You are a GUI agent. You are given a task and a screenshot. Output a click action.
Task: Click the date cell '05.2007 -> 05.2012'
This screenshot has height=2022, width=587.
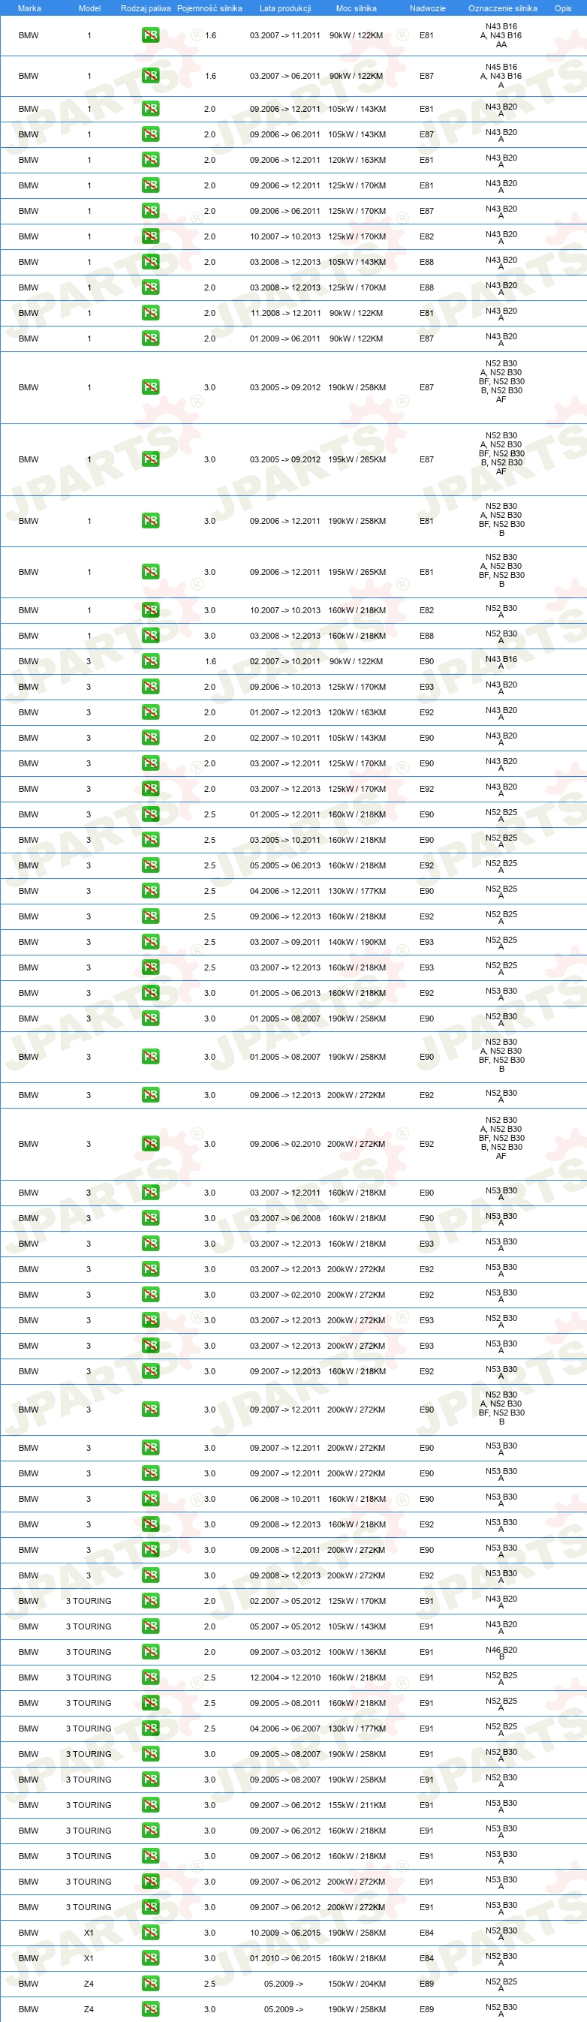tap(285, 1626)
